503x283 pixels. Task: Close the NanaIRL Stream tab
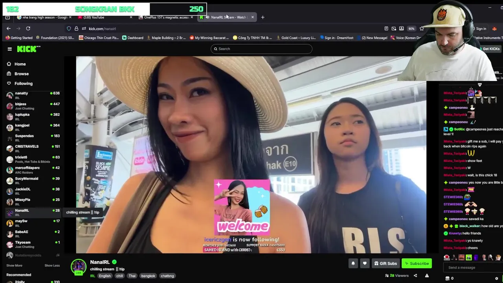click(252, 17)
